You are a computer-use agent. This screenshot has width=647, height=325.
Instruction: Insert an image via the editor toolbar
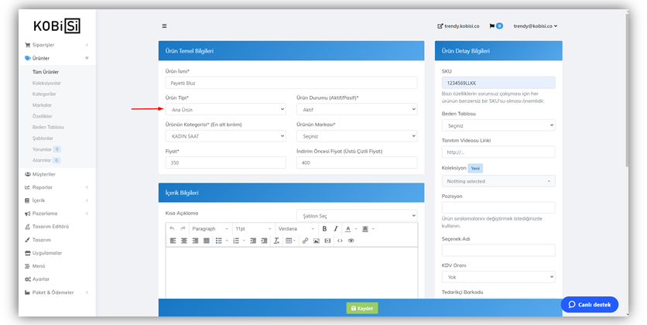317,241
